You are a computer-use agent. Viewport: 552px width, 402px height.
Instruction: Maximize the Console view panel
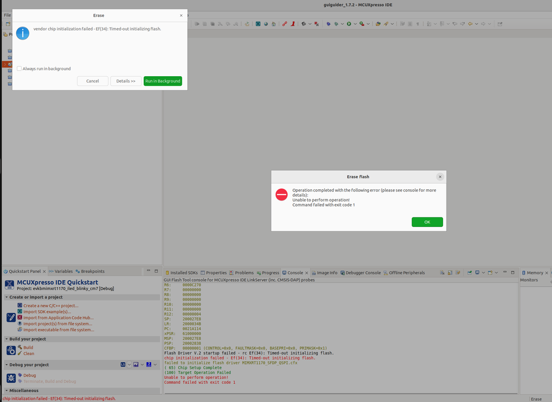tap(513, 272)
